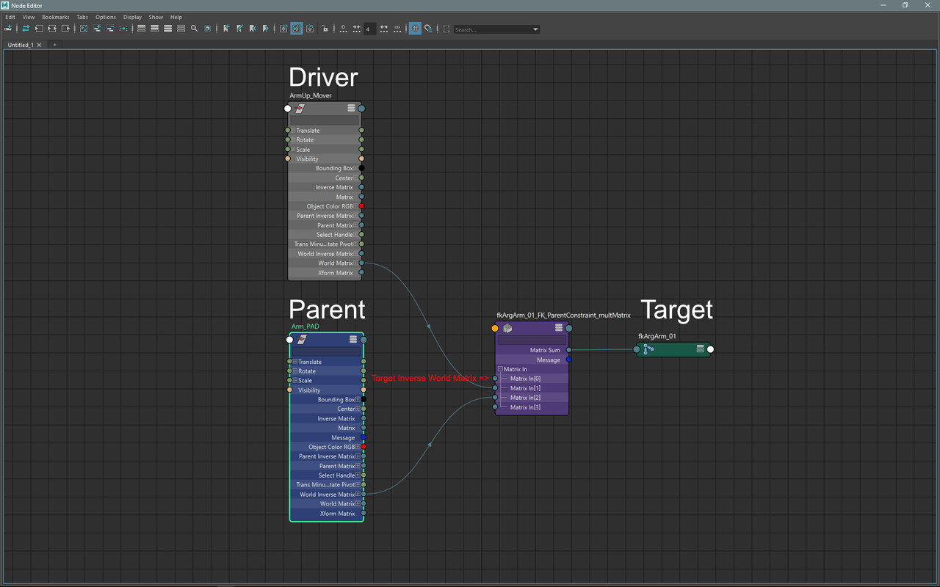Expand Translate on ArmUp_Mover node
The height and width of the screenshot is (587, 940).
(x=294, y=131)
